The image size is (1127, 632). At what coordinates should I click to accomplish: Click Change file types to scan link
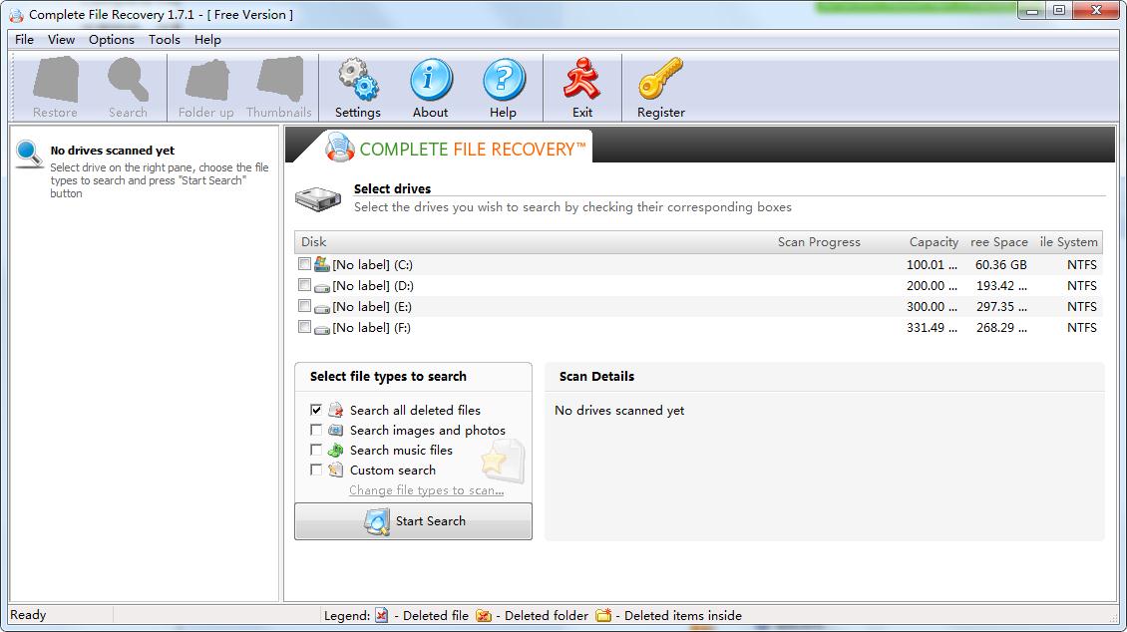(x=426, y=490)
